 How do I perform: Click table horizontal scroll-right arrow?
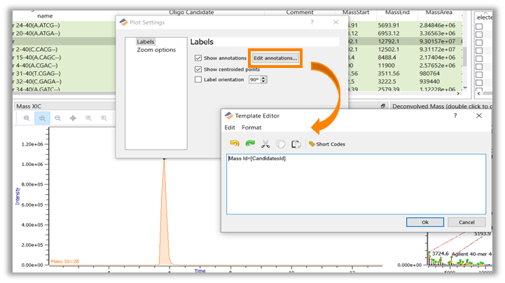pos(458,93)
